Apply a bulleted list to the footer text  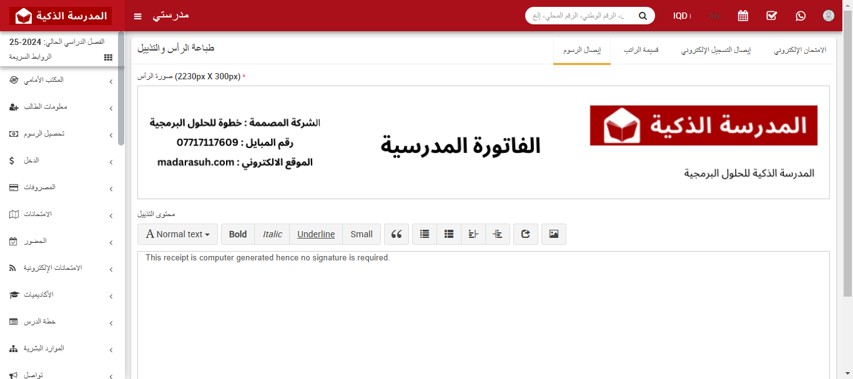pyautogui.click(x=424, y=234)
